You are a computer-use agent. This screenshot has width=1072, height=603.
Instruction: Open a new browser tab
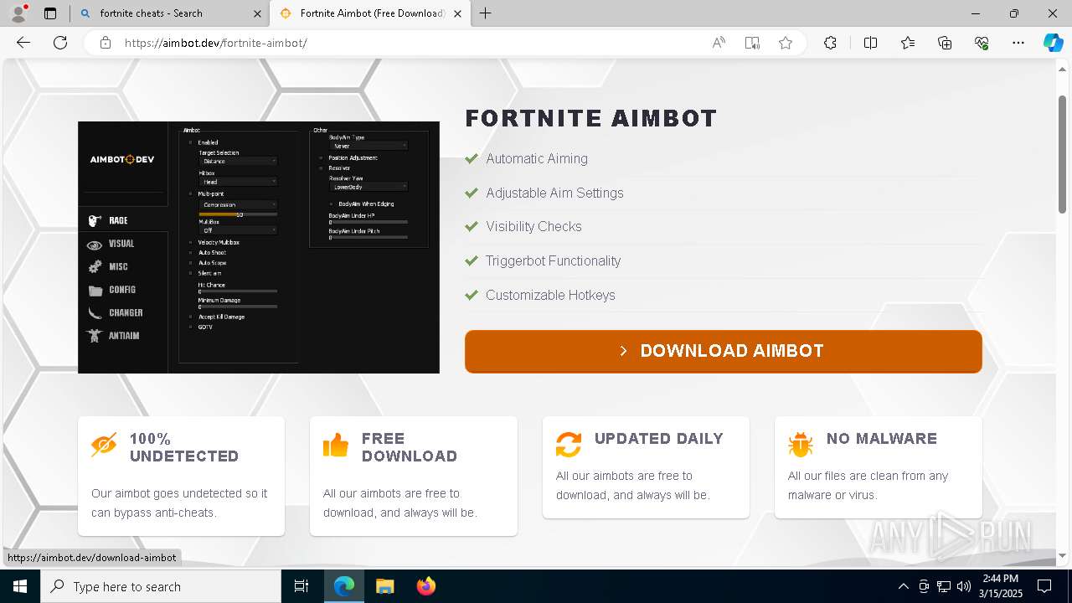click(x=485, y=13)
